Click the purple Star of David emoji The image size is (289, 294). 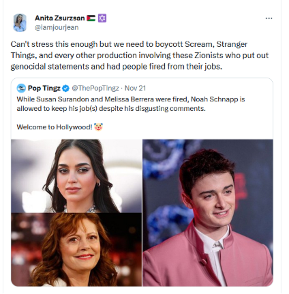pyautogui.click(x=102, y=18)
